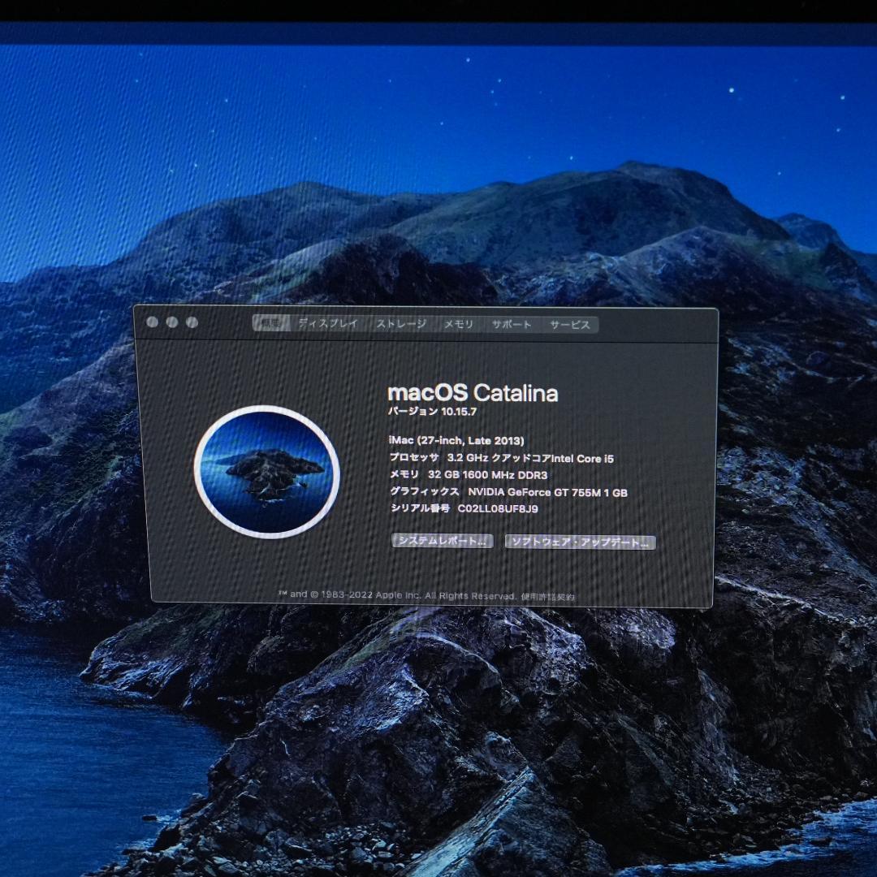Screen dimensions: 877x877
Task: Select the 概要 (Overview) tab
Action: point(270,323)
